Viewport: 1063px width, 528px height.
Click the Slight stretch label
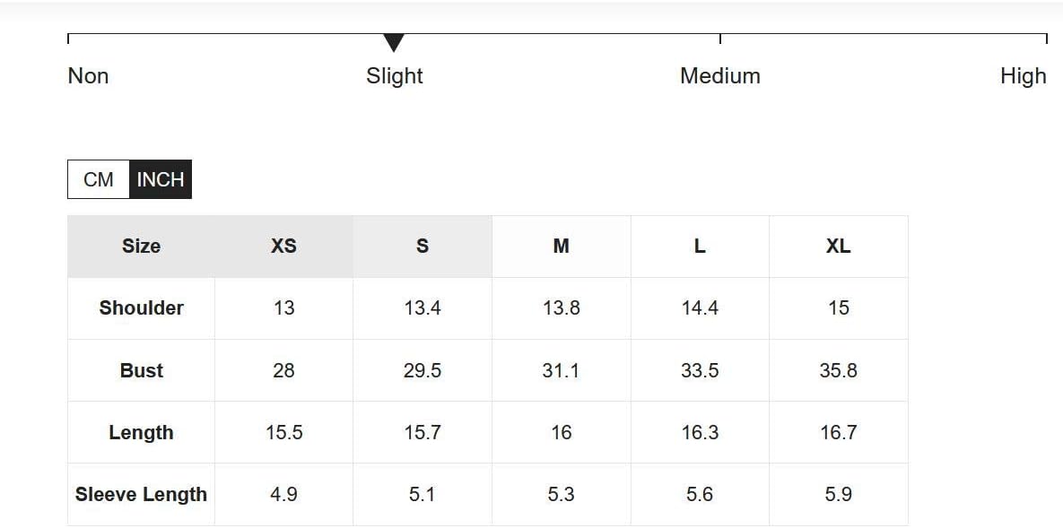pyautogui.click(x=395, y=75)
